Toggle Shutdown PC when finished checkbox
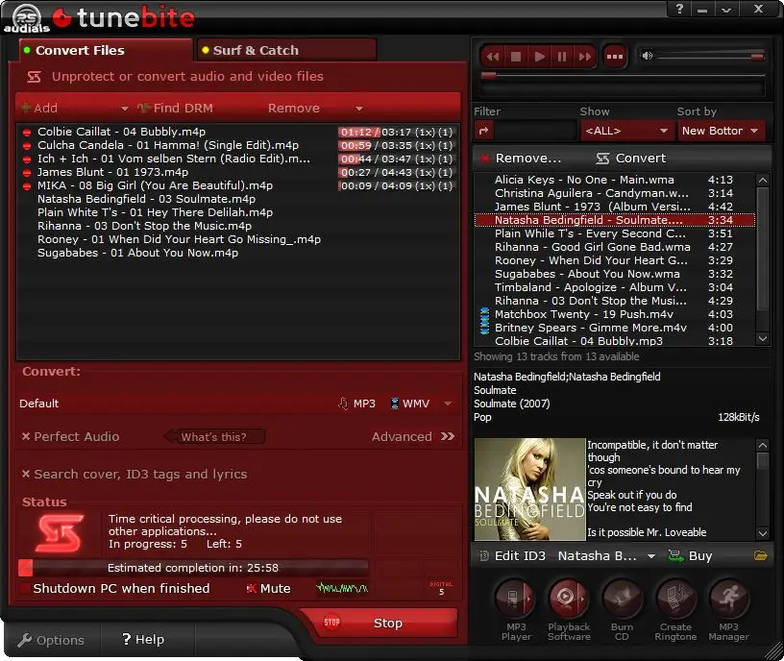Viewport: 784px width, 661px height. click(25, 589)
